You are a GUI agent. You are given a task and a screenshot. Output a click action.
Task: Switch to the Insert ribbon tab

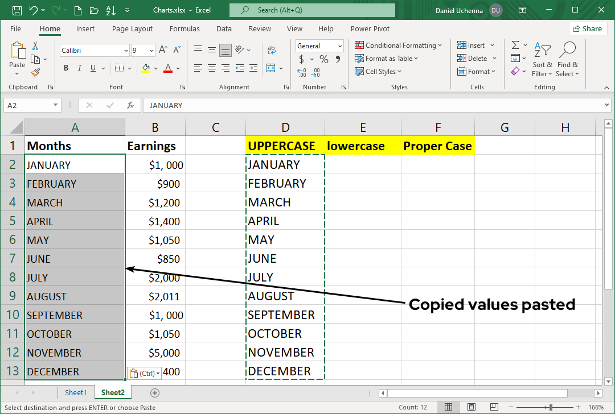(85, 28)
